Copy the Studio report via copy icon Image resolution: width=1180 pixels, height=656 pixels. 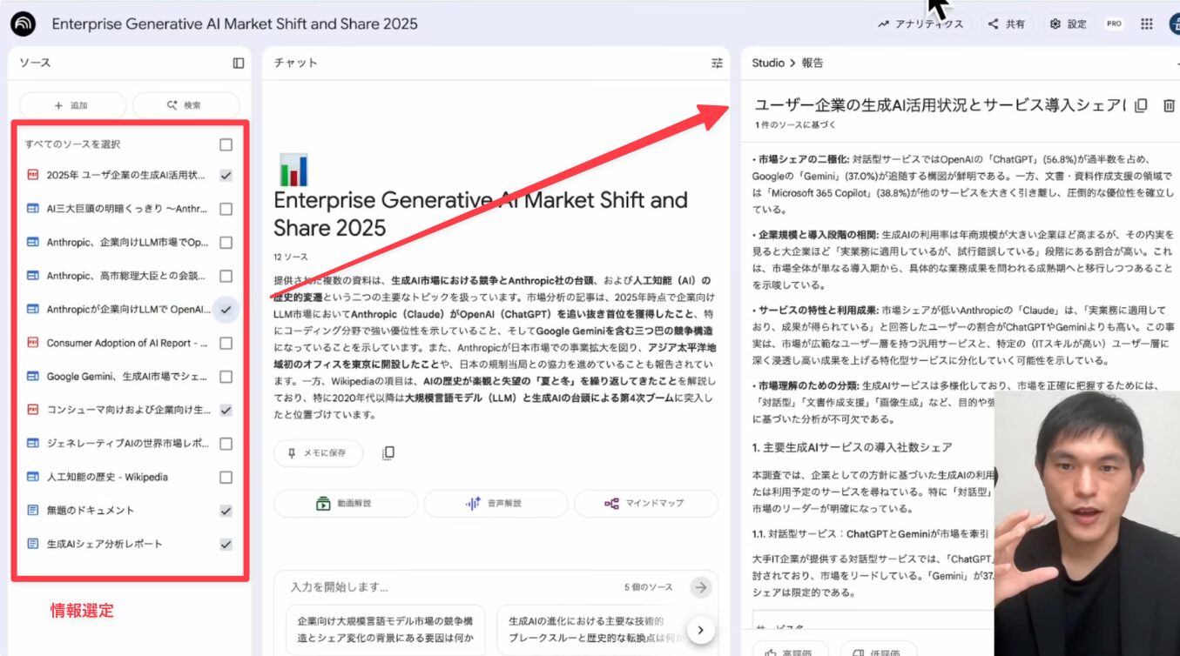point(1141,105)
